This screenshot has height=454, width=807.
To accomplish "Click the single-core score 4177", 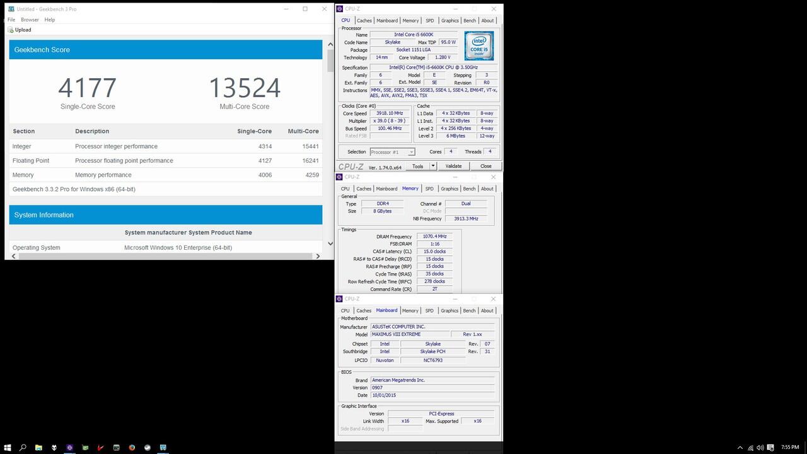I will click(x=88, y=88).
